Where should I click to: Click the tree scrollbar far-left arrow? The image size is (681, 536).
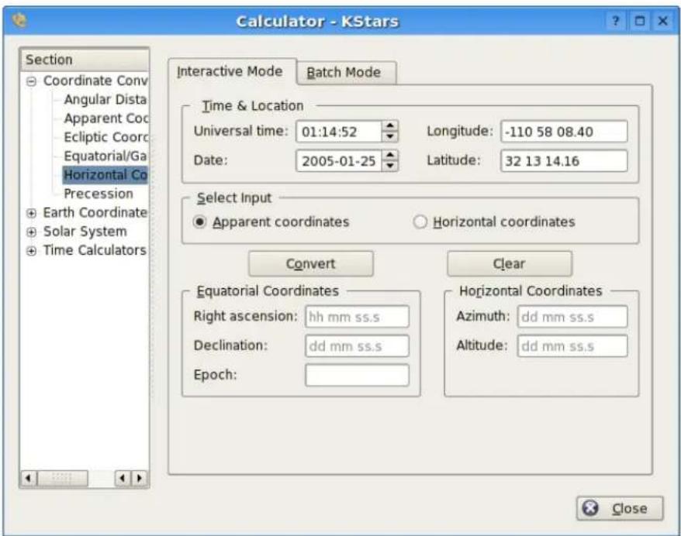(x=29, y=479)
